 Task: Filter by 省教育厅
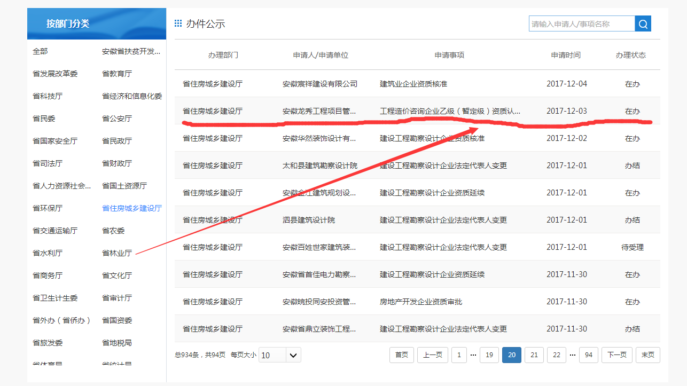pos(117,74)
